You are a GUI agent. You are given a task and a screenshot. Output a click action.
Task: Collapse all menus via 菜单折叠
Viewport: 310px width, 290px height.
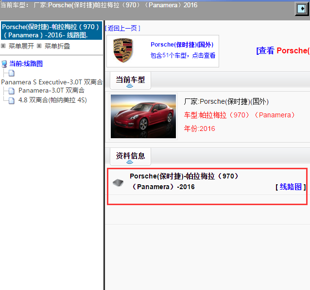pos(57,46)
